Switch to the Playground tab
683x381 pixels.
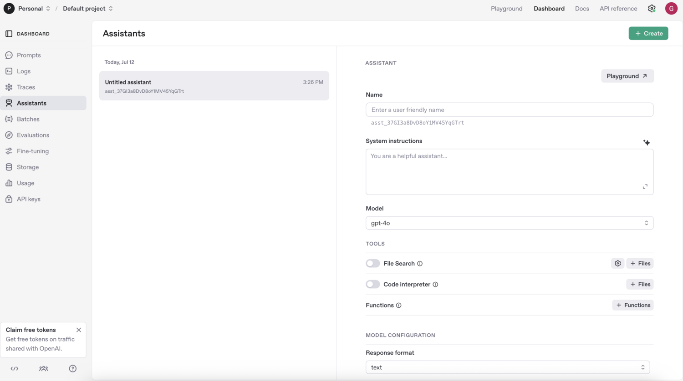point(506,8)
